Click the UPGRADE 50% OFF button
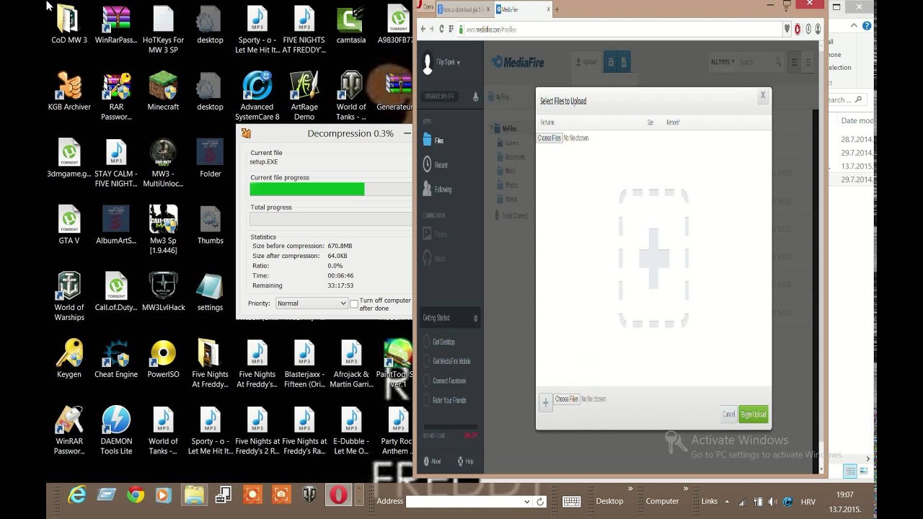 pos(438,97)
